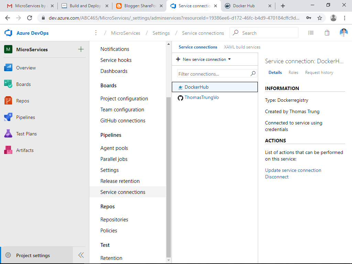Open Chrome account profile icon

333,18
